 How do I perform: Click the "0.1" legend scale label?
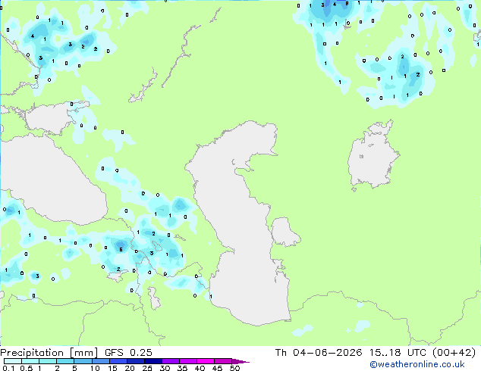(8, 368)
